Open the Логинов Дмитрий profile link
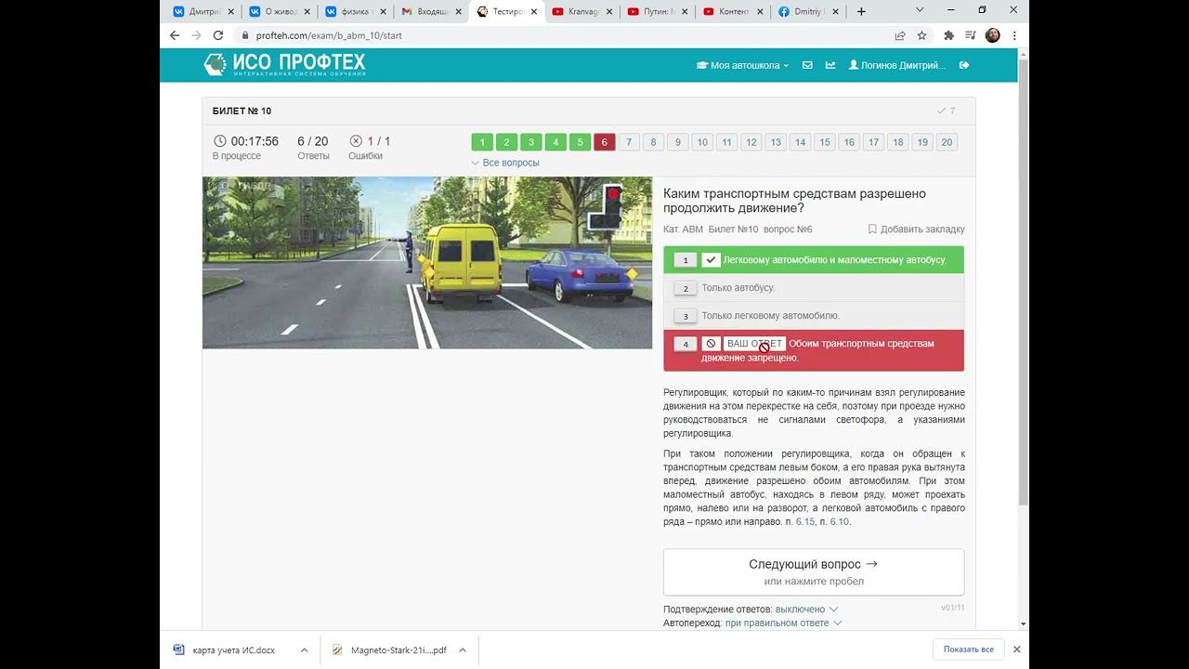This screenshot has width=1189, height=669. pyautogui.click(x=897, y=65)
